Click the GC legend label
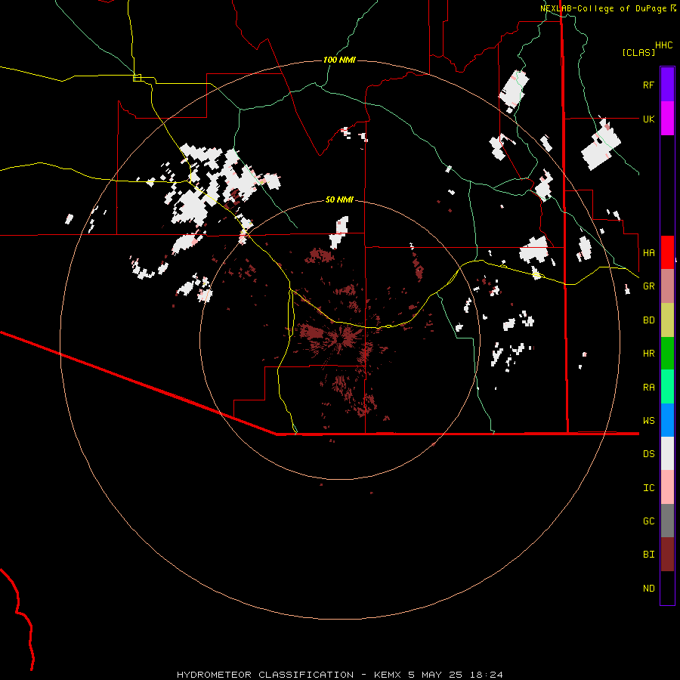The image size is (680, 680). [648, 521]
